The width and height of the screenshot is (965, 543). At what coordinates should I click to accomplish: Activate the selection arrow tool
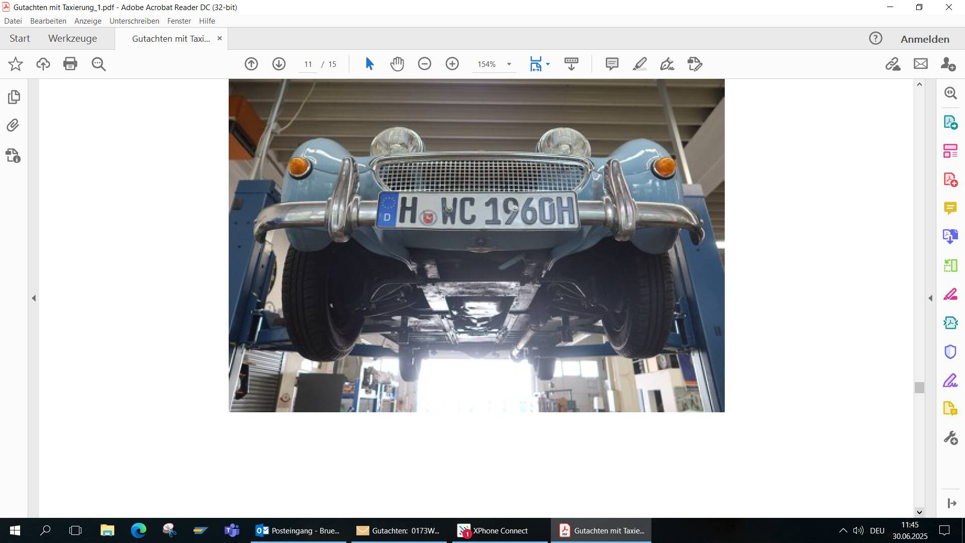(x=369, y=64)
